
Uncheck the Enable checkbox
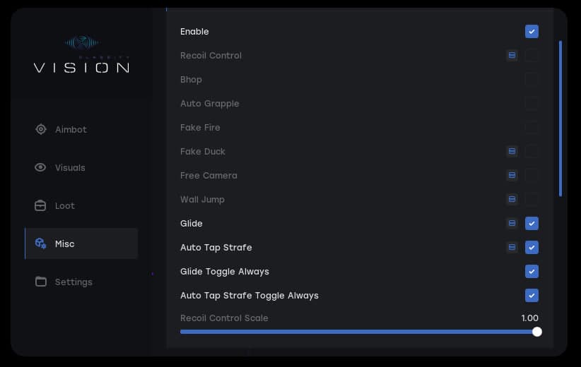[532, 32]
